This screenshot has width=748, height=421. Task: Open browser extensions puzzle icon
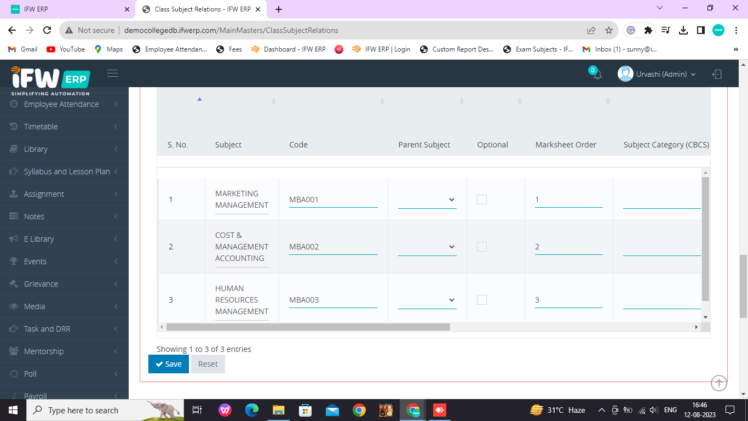(x=648, y=30)
